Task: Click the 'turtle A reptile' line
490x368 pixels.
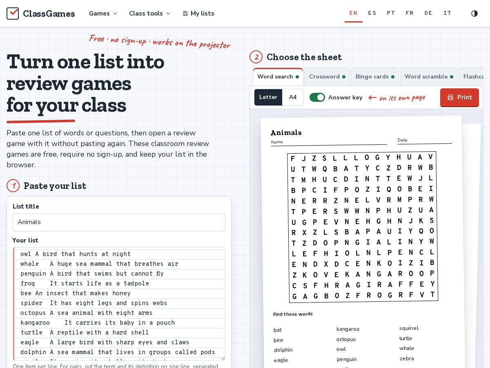Action: 85,332
